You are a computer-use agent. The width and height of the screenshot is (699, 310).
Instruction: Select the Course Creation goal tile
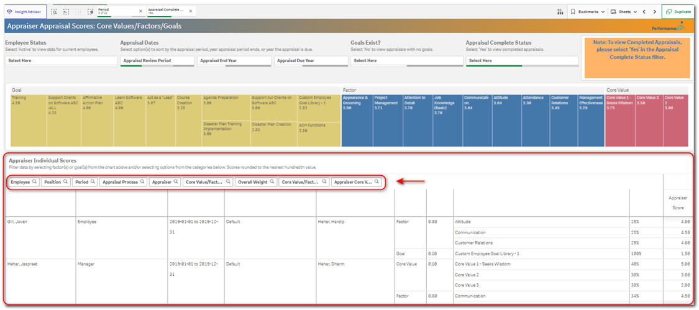(188, 120)
